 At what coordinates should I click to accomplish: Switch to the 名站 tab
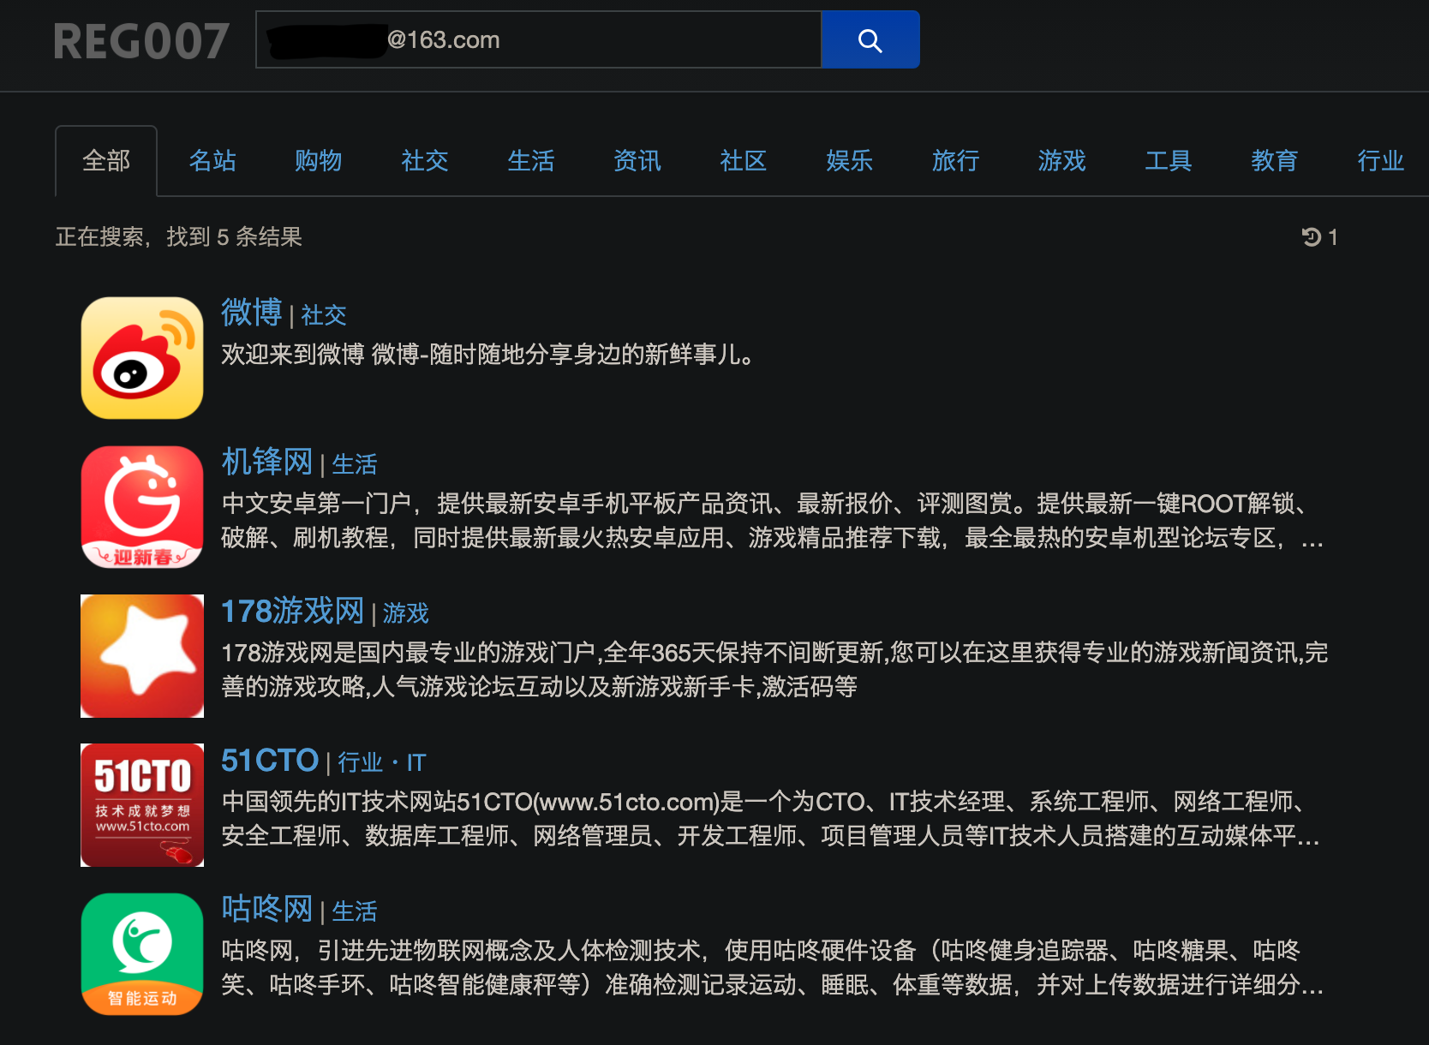(x=212, y=161)
